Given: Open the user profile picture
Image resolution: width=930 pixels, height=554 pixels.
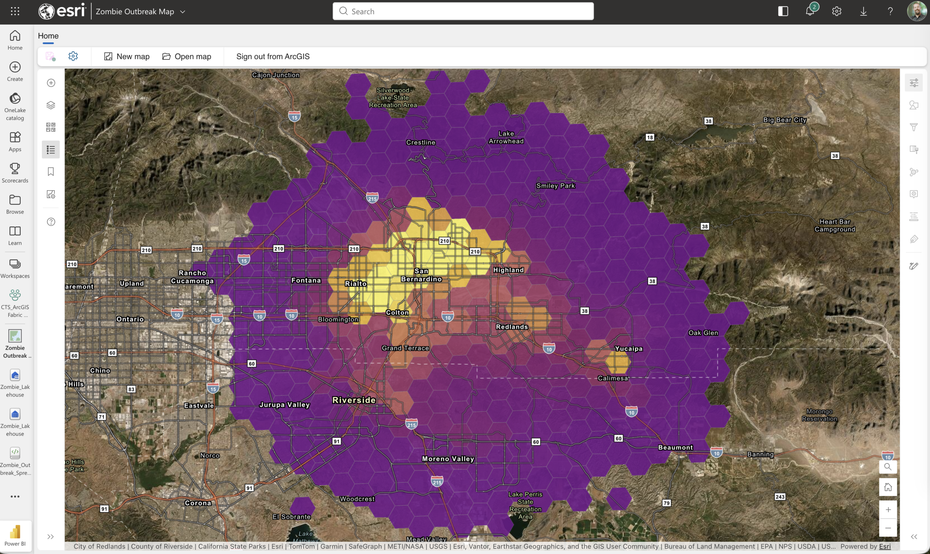Looking at the screenshot, I should (x=917, y=11).
